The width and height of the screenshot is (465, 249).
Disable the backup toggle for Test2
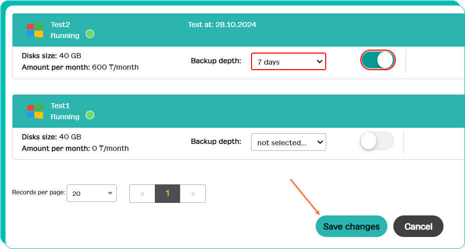pos(378,61)
